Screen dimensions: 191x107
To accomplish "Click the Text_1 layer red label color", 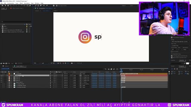I will click(x=9, y=75).
